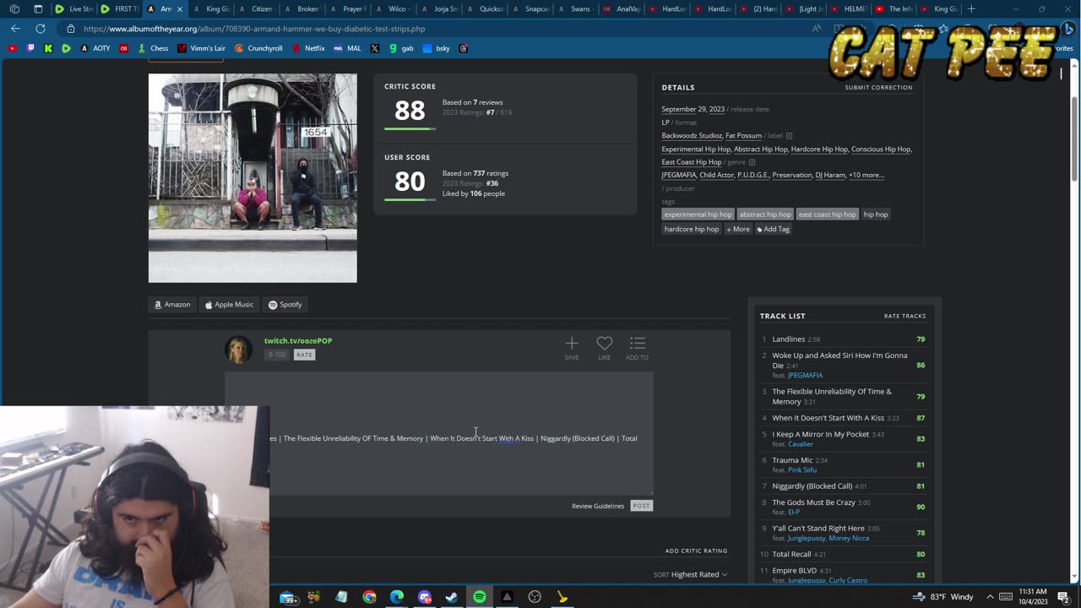
Task: Open Google Chrome from the taskbar
Action: coord(369,597)
